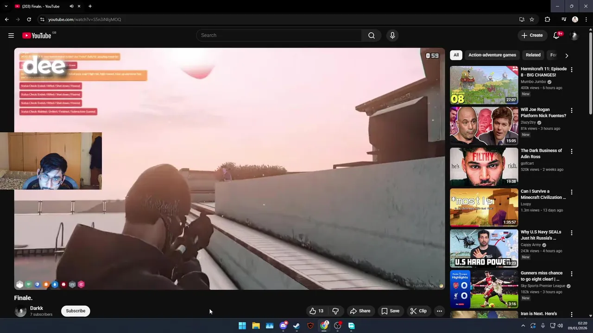Open U.S HARD POWER video thumbnail
The width and height of the screenshot is (593, 333).
click(484, 248)
